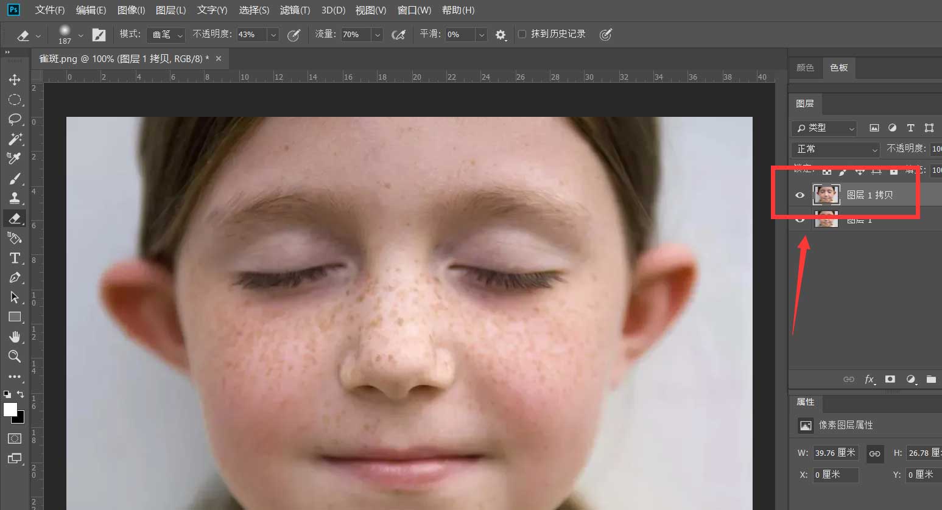The width and height of the screenshot is (942, 510).
Task: Add a layer mask
Action: (x=890, y=379)
